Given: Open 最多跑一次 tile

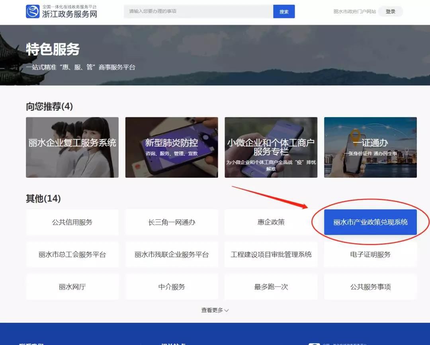Looking at the screenshot, I should [x=271, y=287].
